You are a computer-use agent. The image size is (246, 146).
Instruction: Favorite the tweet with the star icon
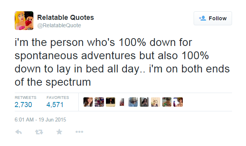(59, 132)
